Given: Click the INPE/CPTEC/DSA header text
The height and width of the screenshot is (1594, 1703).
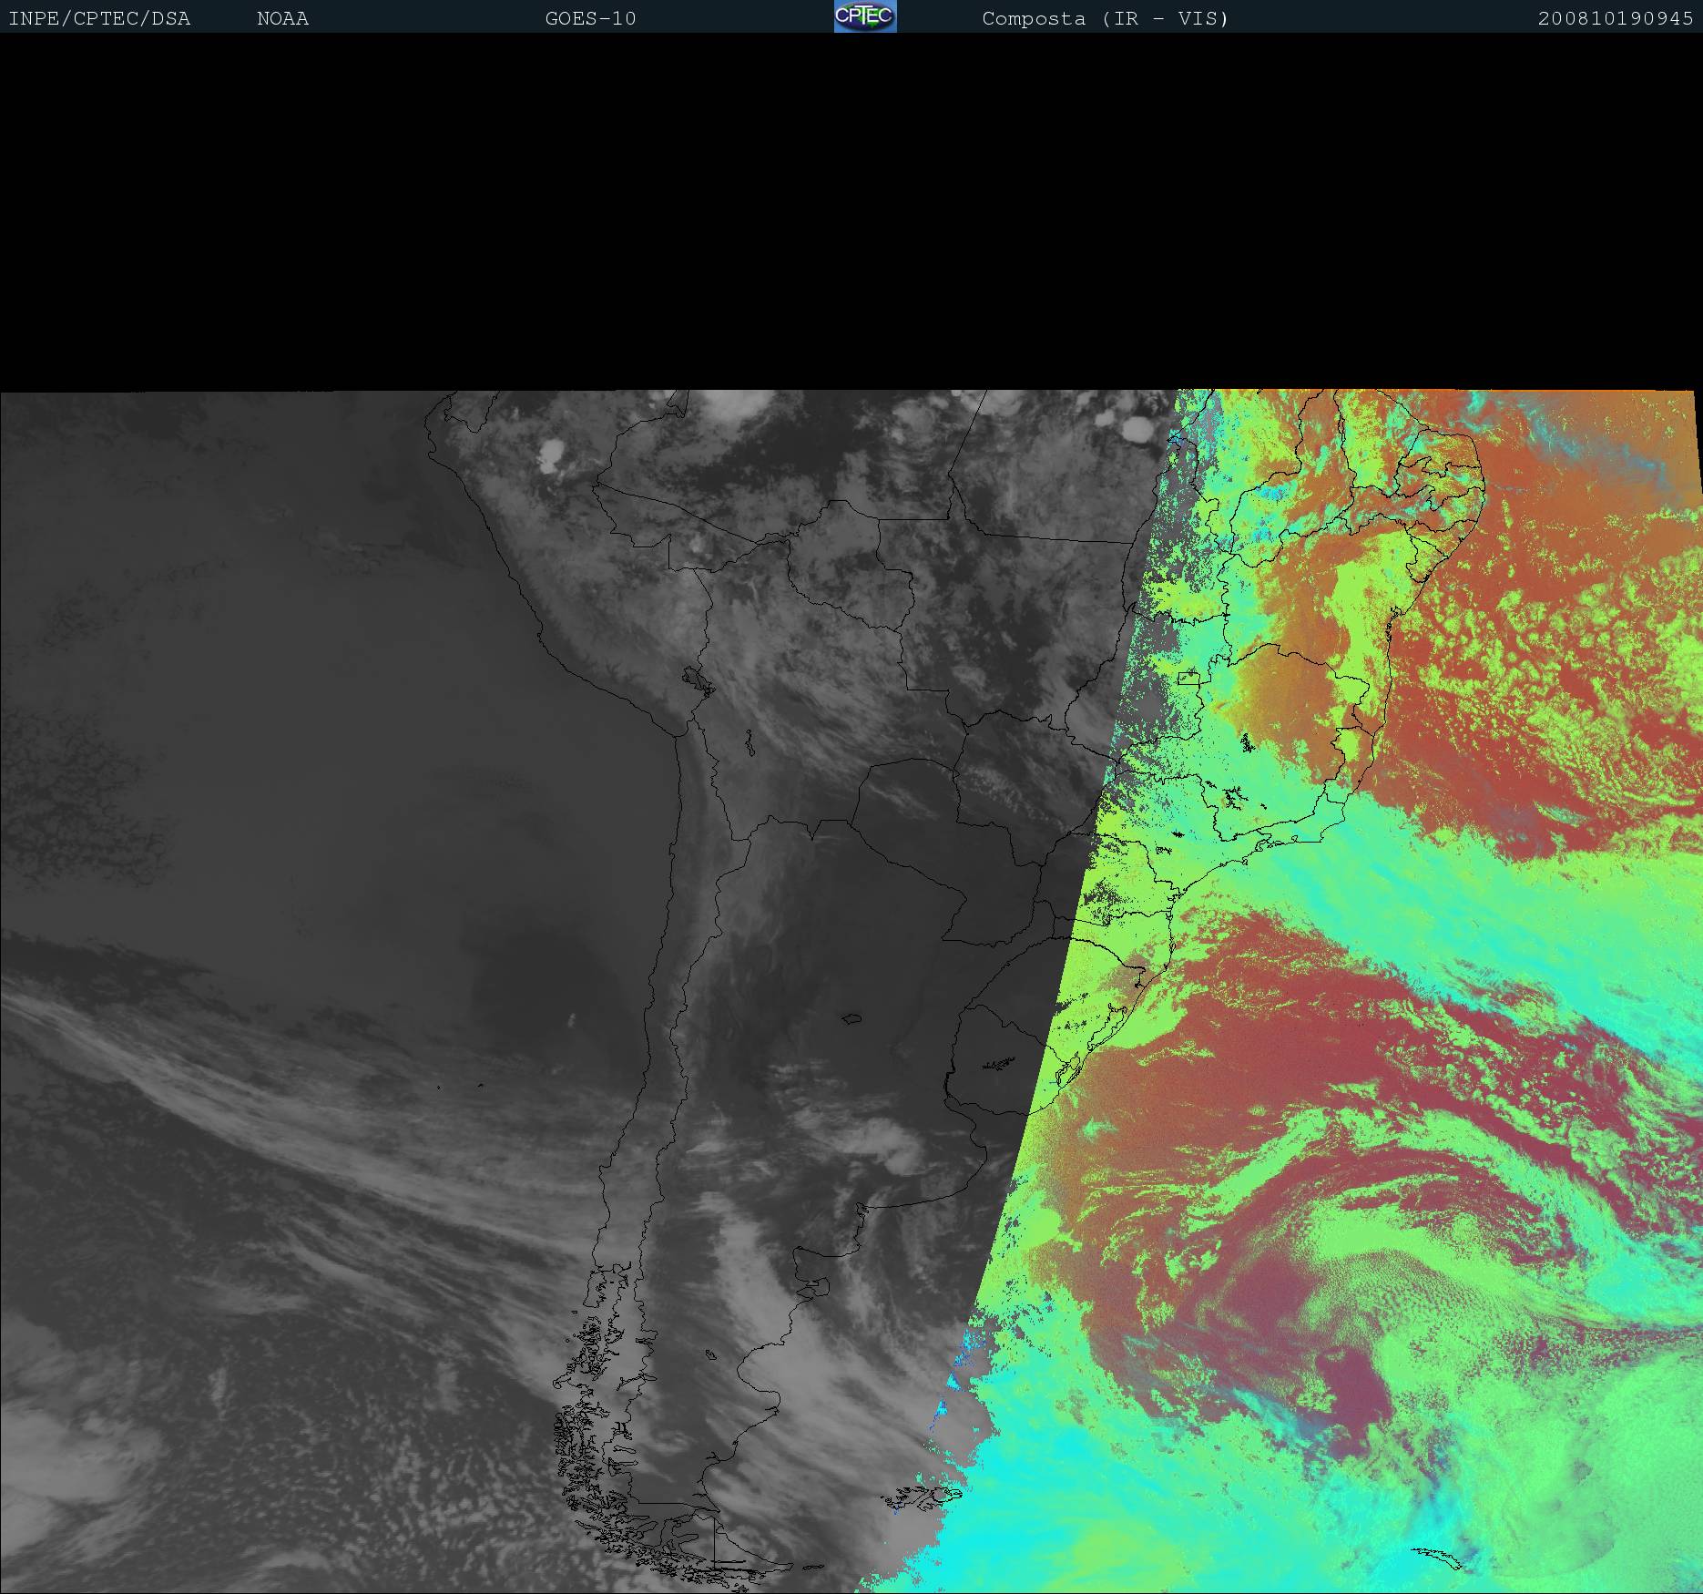Looking at the screenshot, I should (99, 18).
